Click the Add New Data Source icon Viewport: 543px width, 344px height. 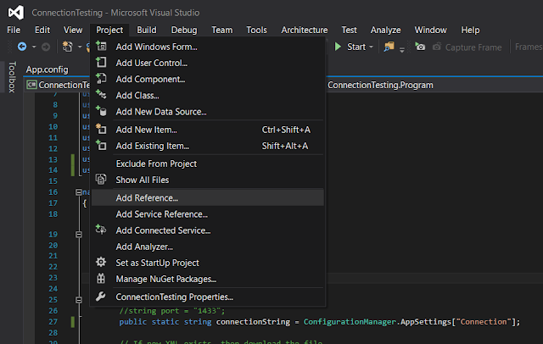(x=101, y=111)
